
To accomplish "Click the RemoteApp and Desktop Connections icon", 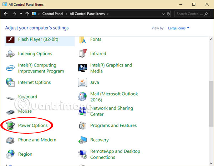I will [82, 154].
